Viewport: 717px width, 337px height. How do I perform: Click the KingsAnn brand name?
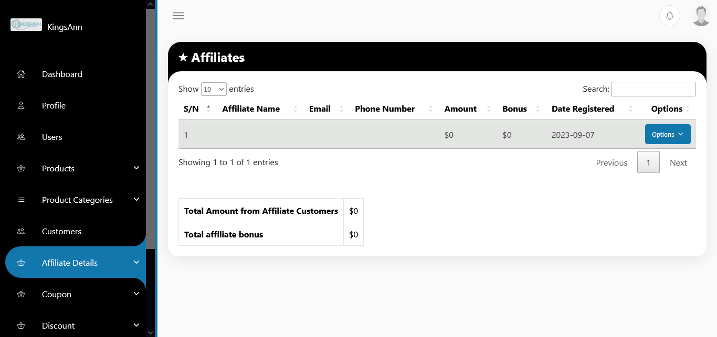pyautogui.click(x=65, y=27)
